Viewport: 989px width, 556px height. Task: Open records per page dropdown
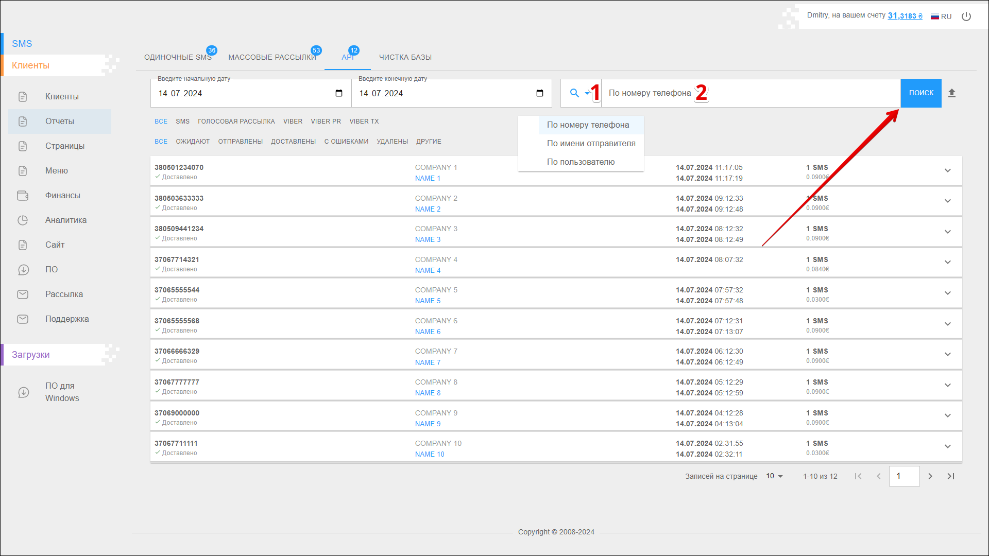(x=774, y=476)
